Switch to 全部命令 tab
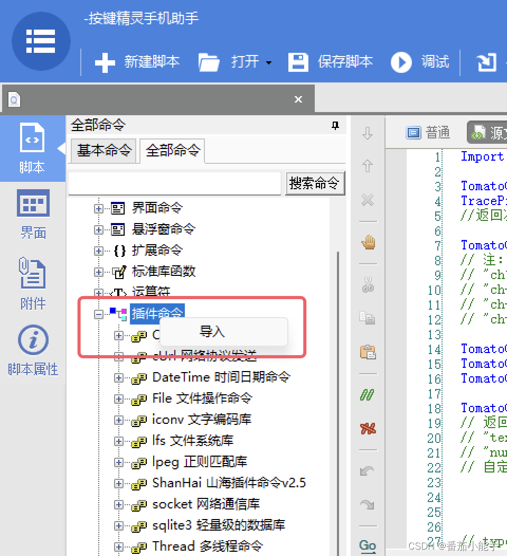The image size is (507, 556). 173,151
